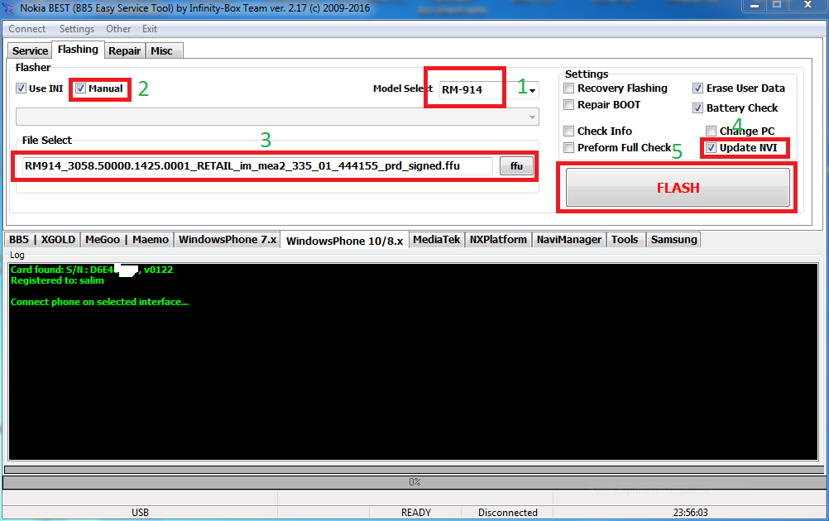Click the 'Registered to: salim' log line
Viewport: 829px width, 521px height.
pyautogui.click(x=58, y=280)
